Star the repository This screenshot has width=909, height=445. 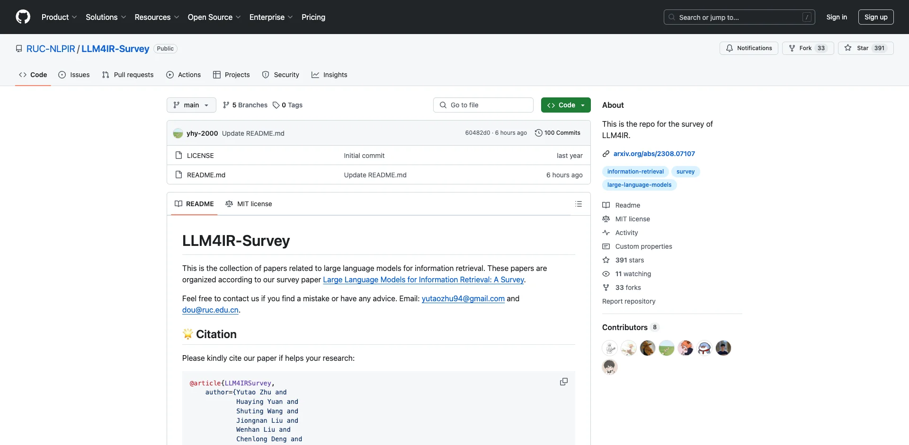[x=865, y=48]
